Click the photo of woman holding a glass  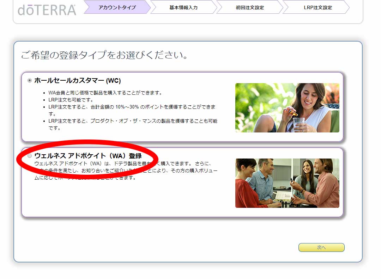(x=287, y=108)
